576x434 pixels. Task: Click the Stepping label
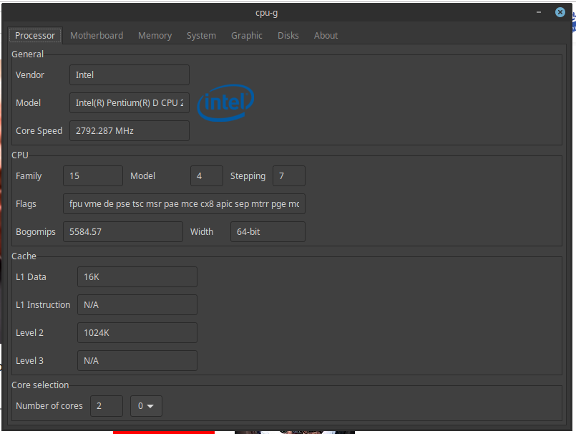(248, 176)
